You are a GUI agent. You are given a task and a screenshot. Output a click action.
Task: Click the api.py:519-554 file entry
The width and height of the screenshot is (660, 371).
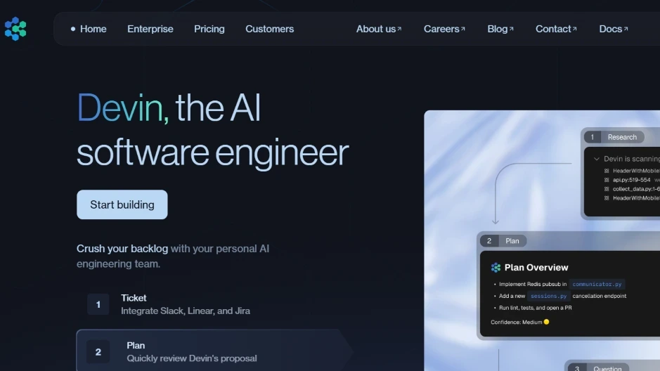point(631,180)
